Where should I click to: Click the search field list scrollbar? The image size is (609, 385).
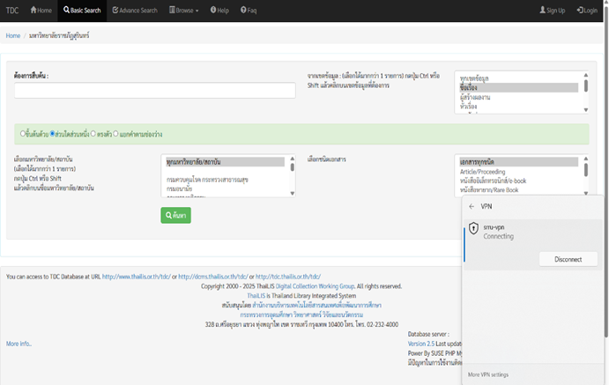[x=586, y=93]
